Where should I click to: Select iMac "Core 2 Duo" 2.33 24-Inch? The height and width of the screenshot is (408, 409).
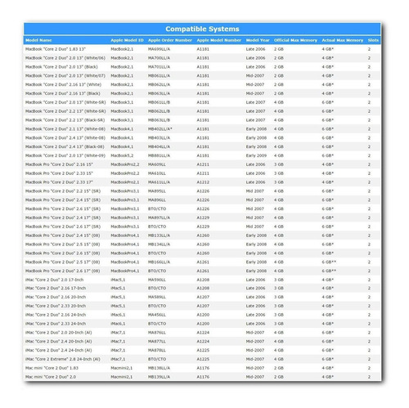click(56, 324)
